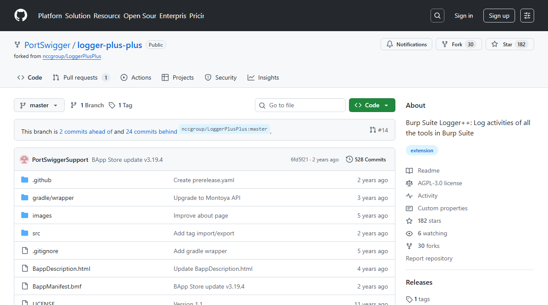Viewport: 548px width, 305px height.
Task: Click the fork icon beside the repository name
Action: [x=17, y=45]
